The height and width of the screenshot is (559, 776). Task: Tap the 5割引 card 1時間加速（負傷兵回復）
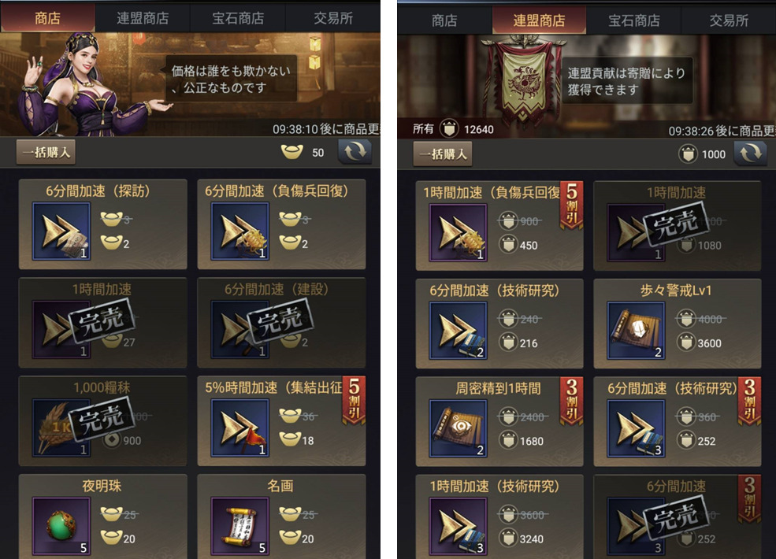499,226
